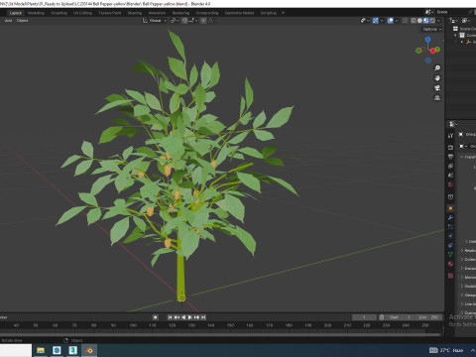
Task: Toggle proportional editing in viewport header
Action: coord(203,21)
